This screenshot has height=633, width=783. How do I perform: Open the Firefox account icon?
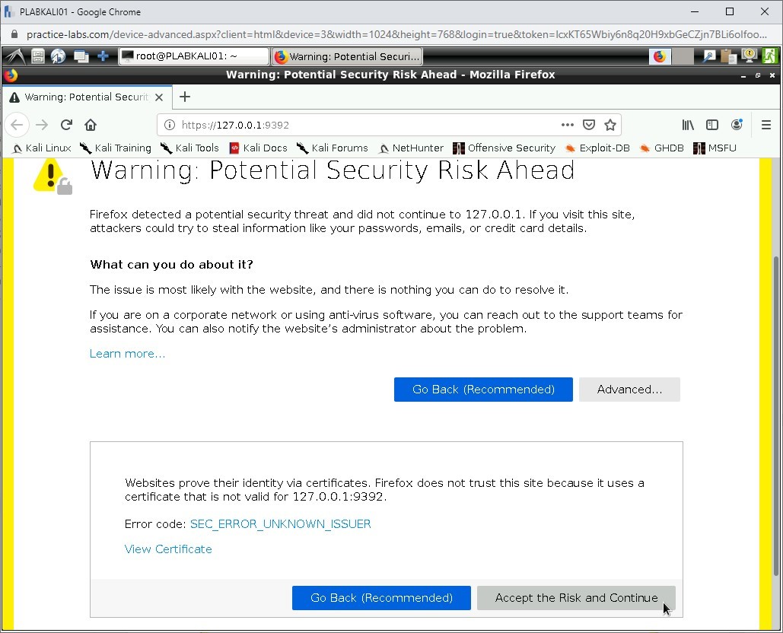[x=737, y=125]
